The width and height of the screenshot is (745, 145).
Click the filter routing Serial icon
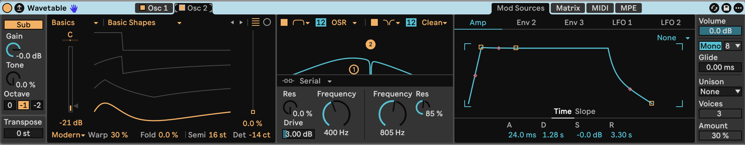(x=288, y=81)
